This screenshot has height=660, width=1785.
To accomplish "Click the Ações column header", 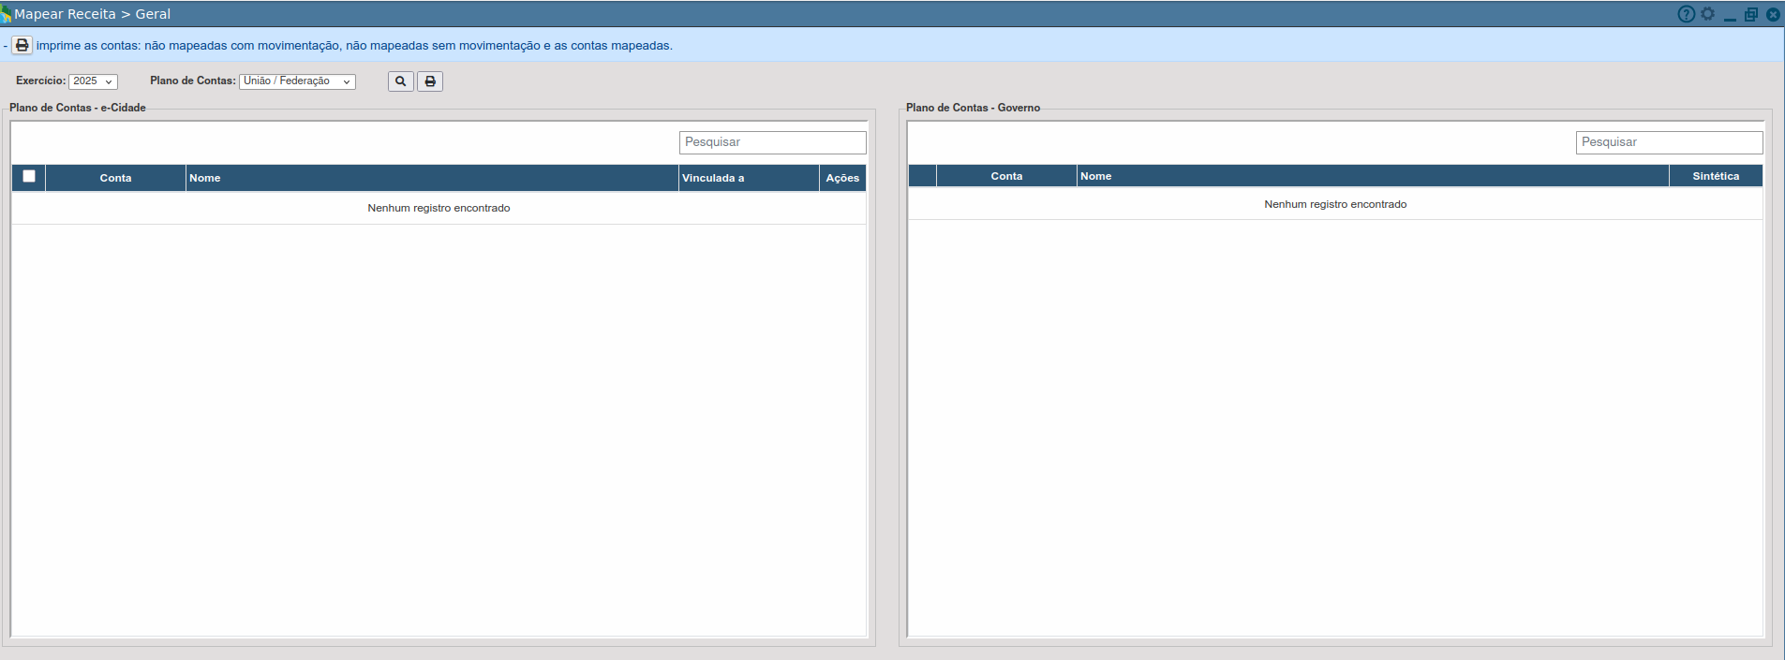I will 842,178.
